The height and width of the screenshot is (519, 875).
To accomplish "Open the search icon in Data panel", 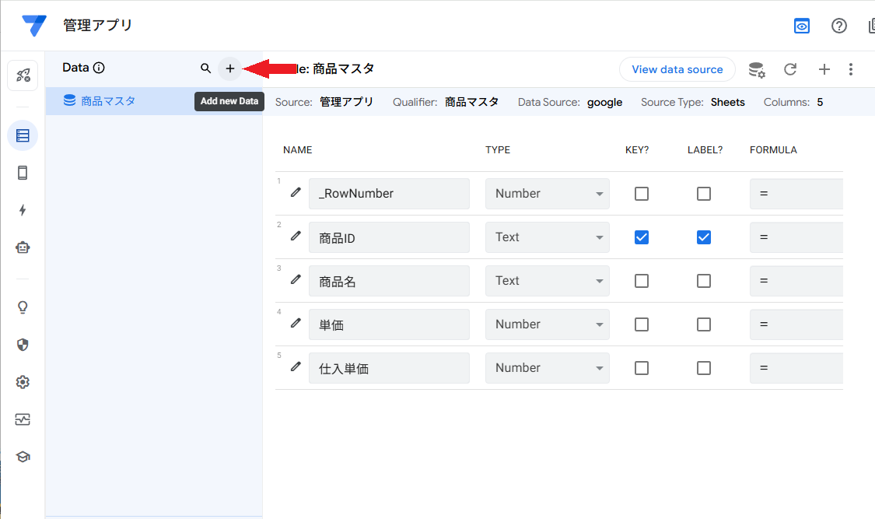I will pos(205,68).
